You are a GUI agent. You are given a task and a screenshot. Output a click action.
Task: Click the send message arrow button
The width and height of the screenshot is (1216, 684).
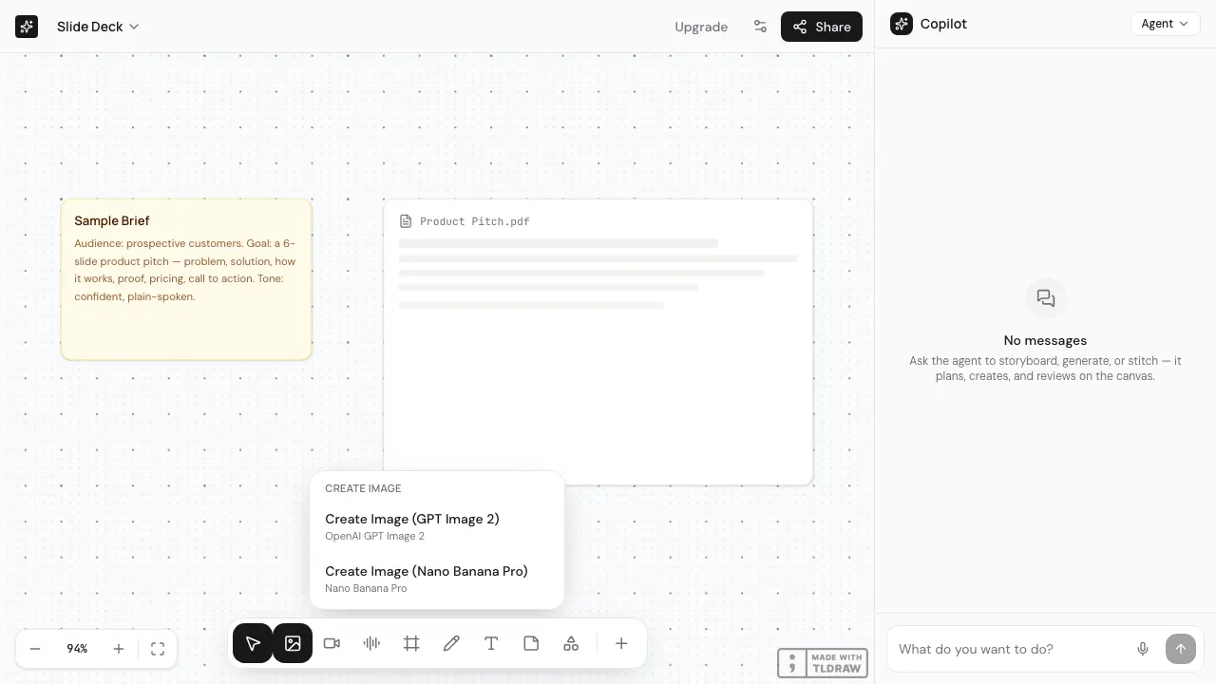[1181, 649]
